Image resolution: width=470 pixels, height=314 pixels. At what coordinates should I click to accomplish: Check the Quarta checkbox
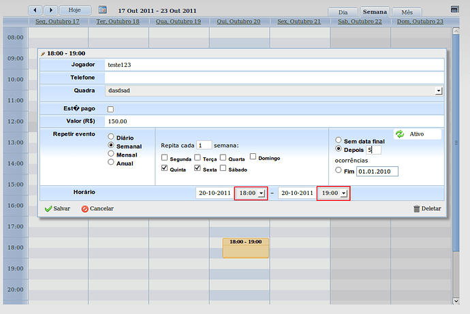tap(223, 157)
